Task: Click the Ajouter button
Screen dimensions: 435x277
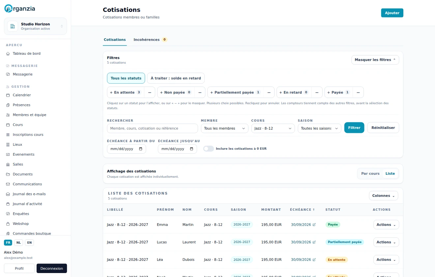Action: [392, 13]
